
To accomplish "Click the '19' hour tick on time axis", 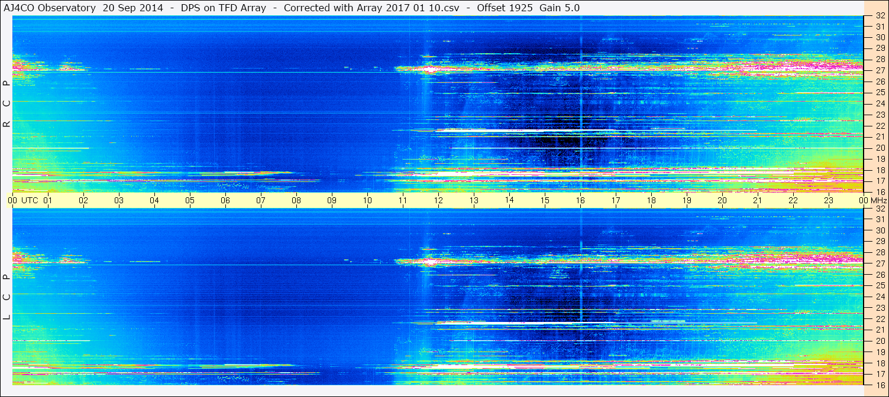I will click(x=687, y=201).
